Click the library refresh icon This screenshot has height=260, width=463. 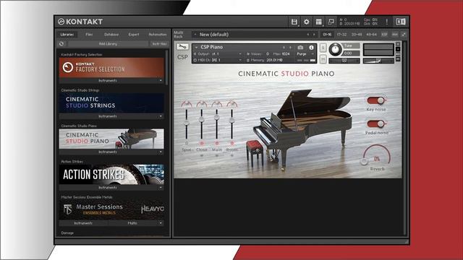pos(61,43)
